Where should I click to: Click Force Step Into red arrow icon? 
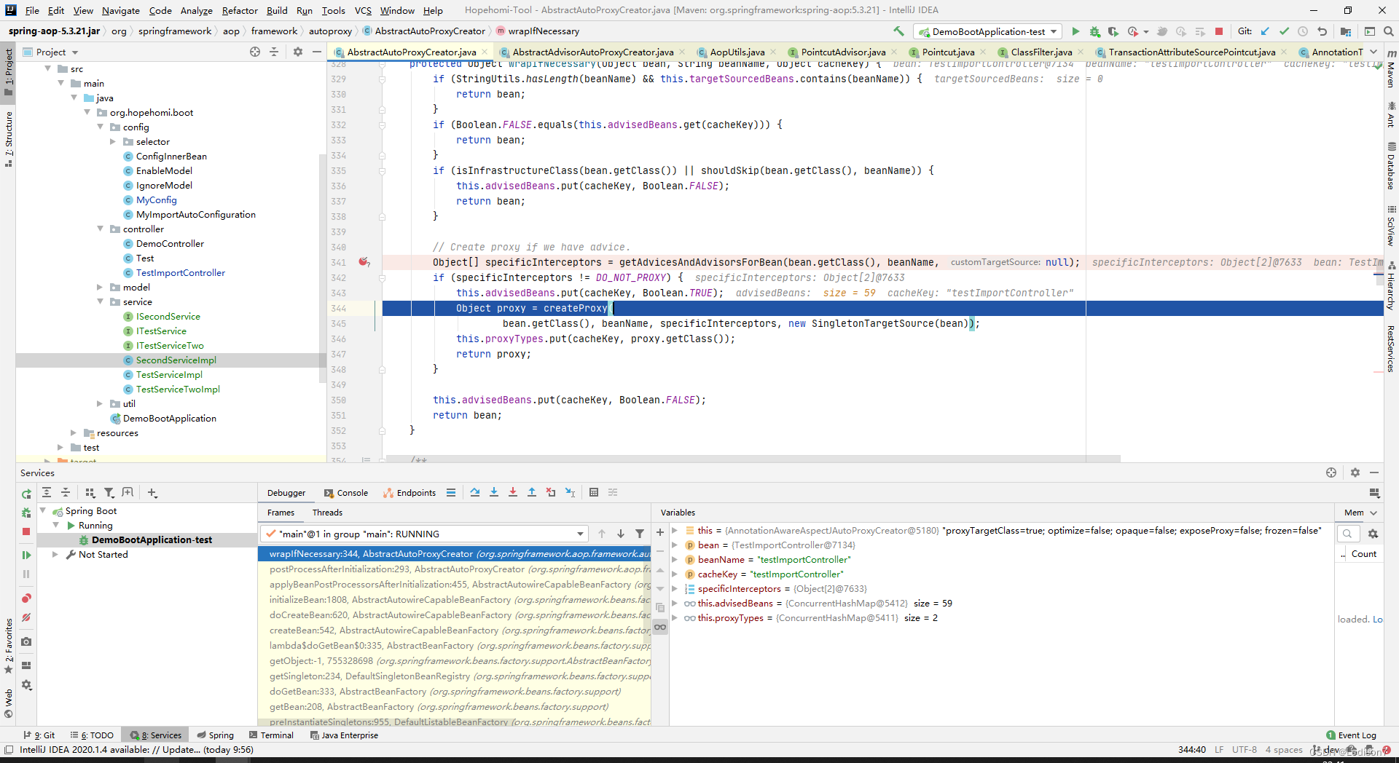(513, 493)
